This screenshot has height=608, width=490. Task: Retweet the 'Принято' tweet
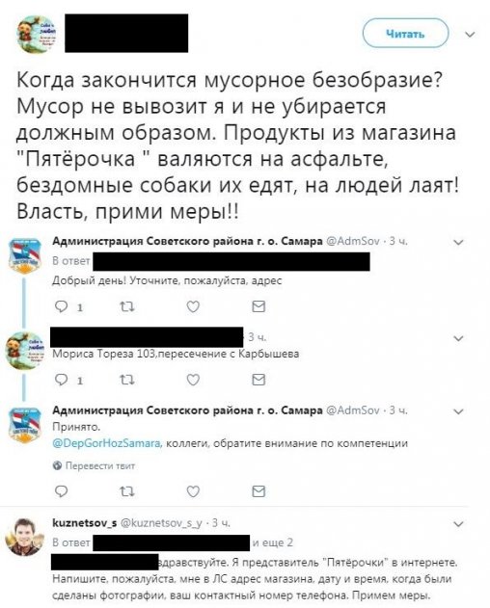pos(127,491)
